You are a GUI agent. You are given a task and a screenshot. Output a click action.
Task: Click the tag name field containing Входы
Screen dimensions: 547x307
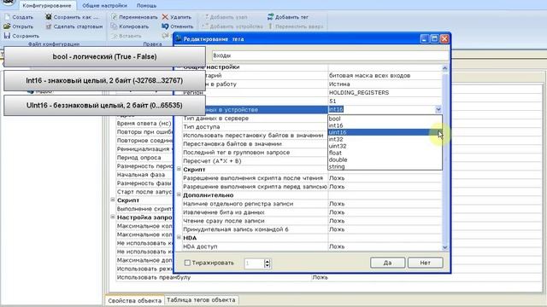click(x=330, y=55)
